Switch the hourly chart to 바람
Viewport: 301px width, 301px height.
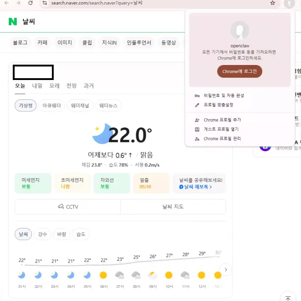(62, 234)
